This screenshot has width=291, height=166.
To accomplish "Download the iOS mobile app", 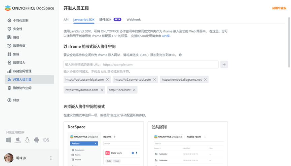I will point(46,140).
